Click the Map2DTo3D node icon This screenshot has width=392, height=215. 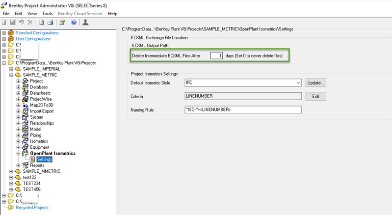25,105
